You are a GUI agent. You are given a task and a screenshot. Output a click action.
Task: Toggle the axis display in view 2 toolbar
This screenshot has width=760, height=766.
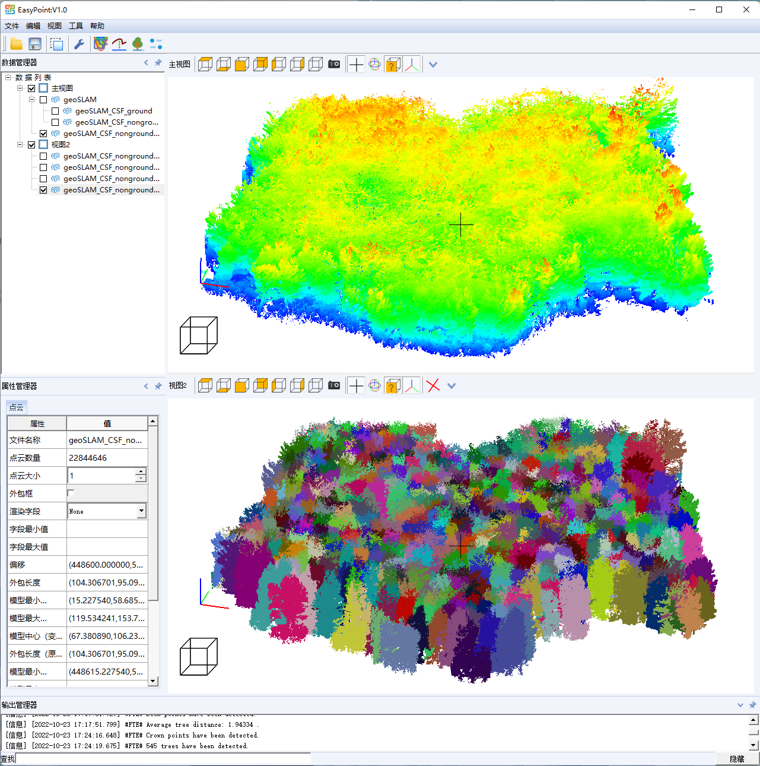[412, 386]
